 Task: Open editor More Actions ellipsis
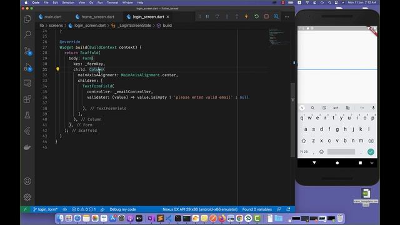pyautogui.click(x=287, y=17)
